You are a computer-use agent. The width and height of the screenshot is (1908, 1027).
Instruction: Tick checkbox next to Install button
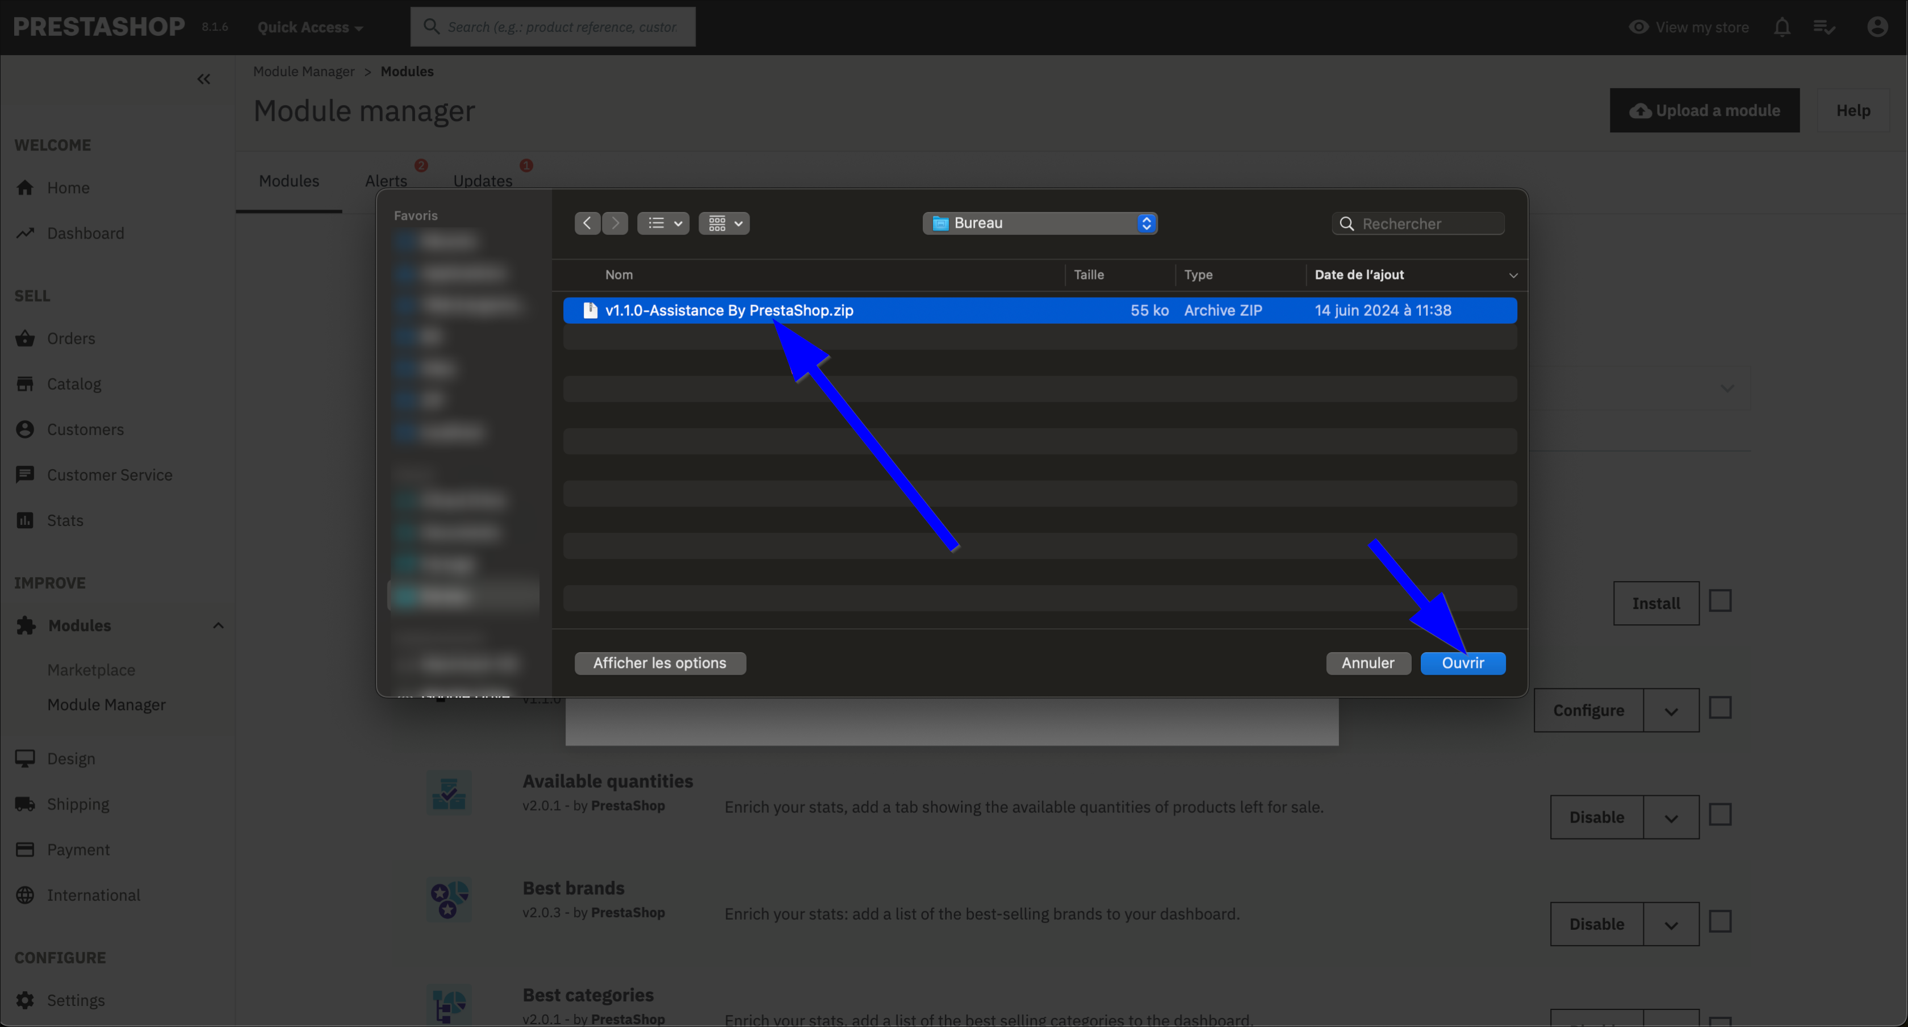tap(1720, 601)
